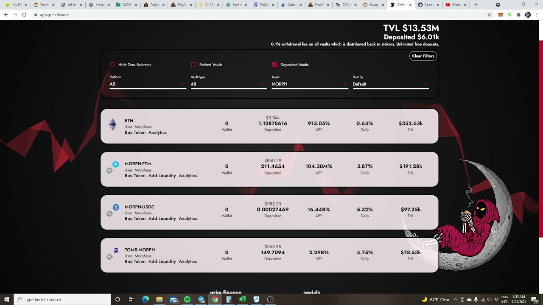Click the taskbar search box
Screen dimensions: 543x305
[x=62, y=299]
